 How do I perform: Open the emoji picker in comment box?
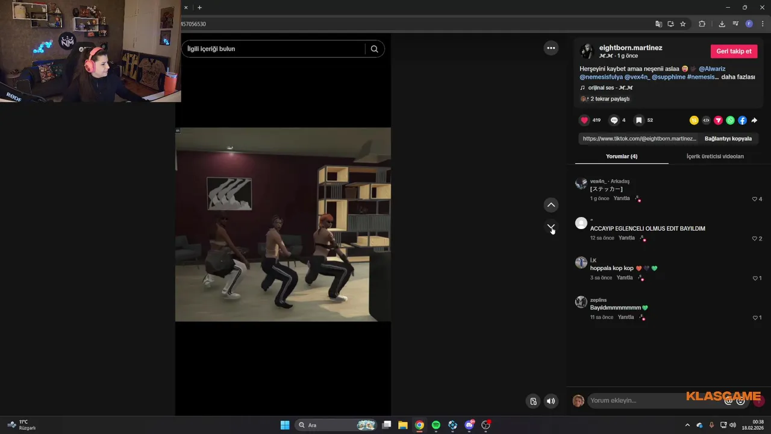pos(741,401)
